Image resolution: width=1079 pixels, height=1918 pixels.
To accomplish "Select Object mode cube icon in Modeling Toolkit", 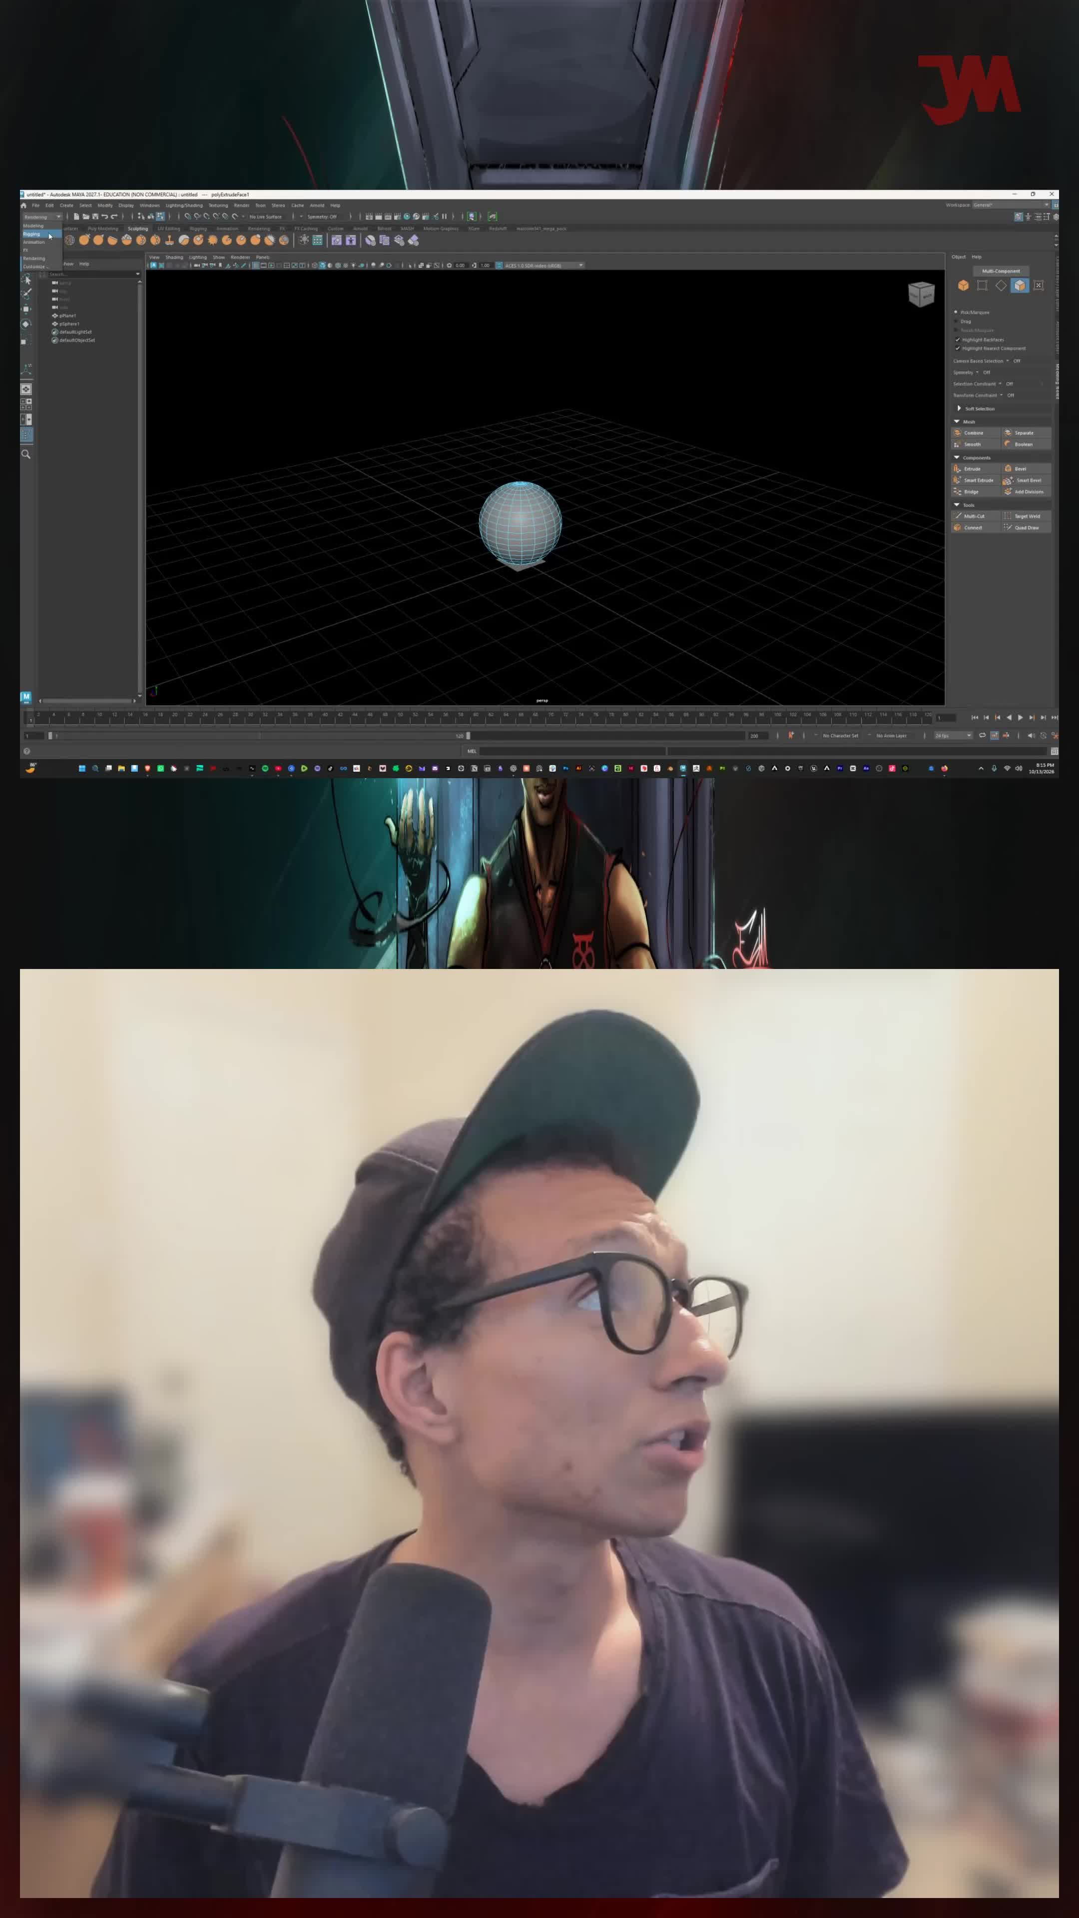I will (963, 285).
